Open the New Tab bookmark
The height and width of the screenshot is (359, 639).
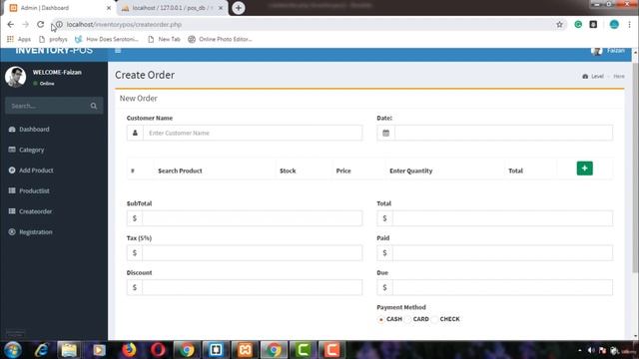164,39
